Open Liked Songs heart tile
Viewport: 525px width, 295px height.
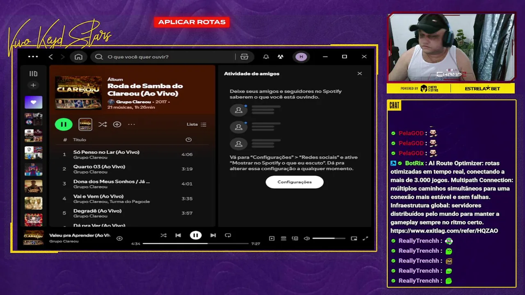[x=33, y=102]
